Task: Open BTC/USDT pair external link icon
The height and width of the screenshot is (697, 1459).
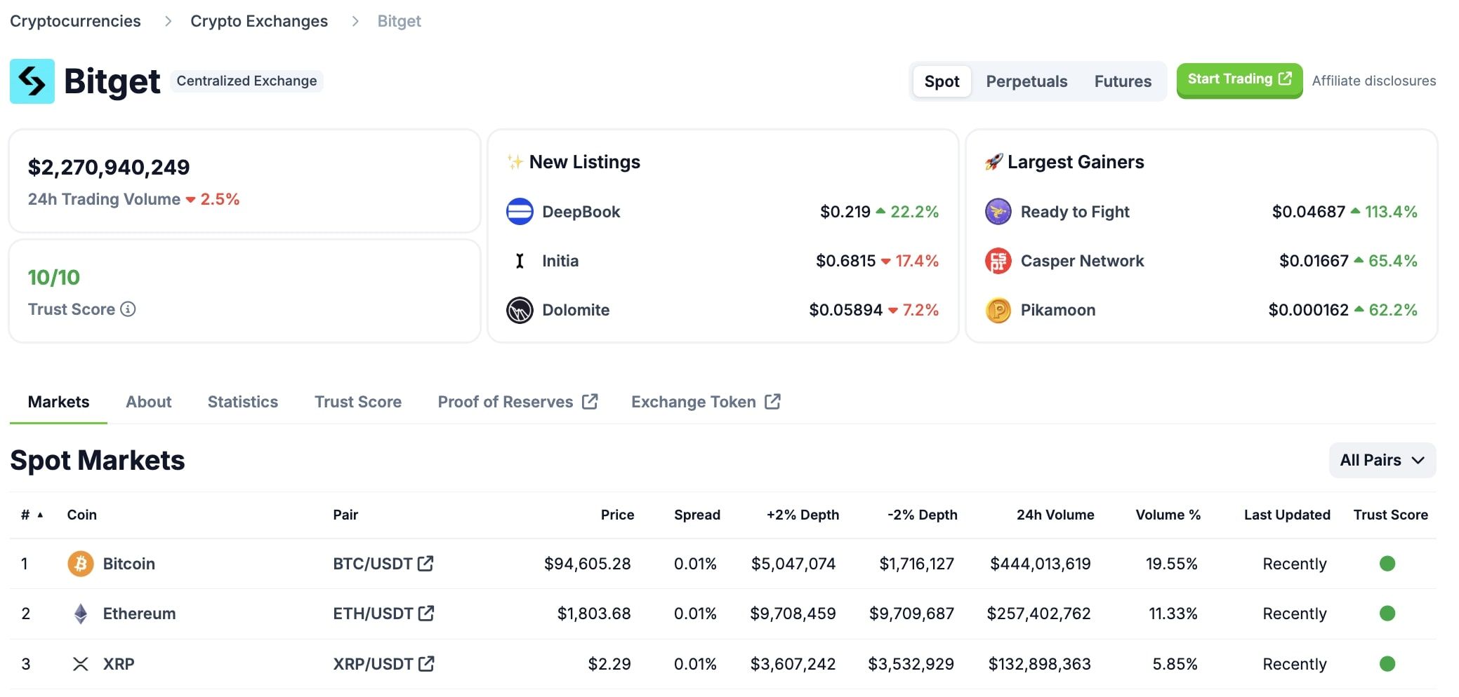Action: (x=425, y=563)
